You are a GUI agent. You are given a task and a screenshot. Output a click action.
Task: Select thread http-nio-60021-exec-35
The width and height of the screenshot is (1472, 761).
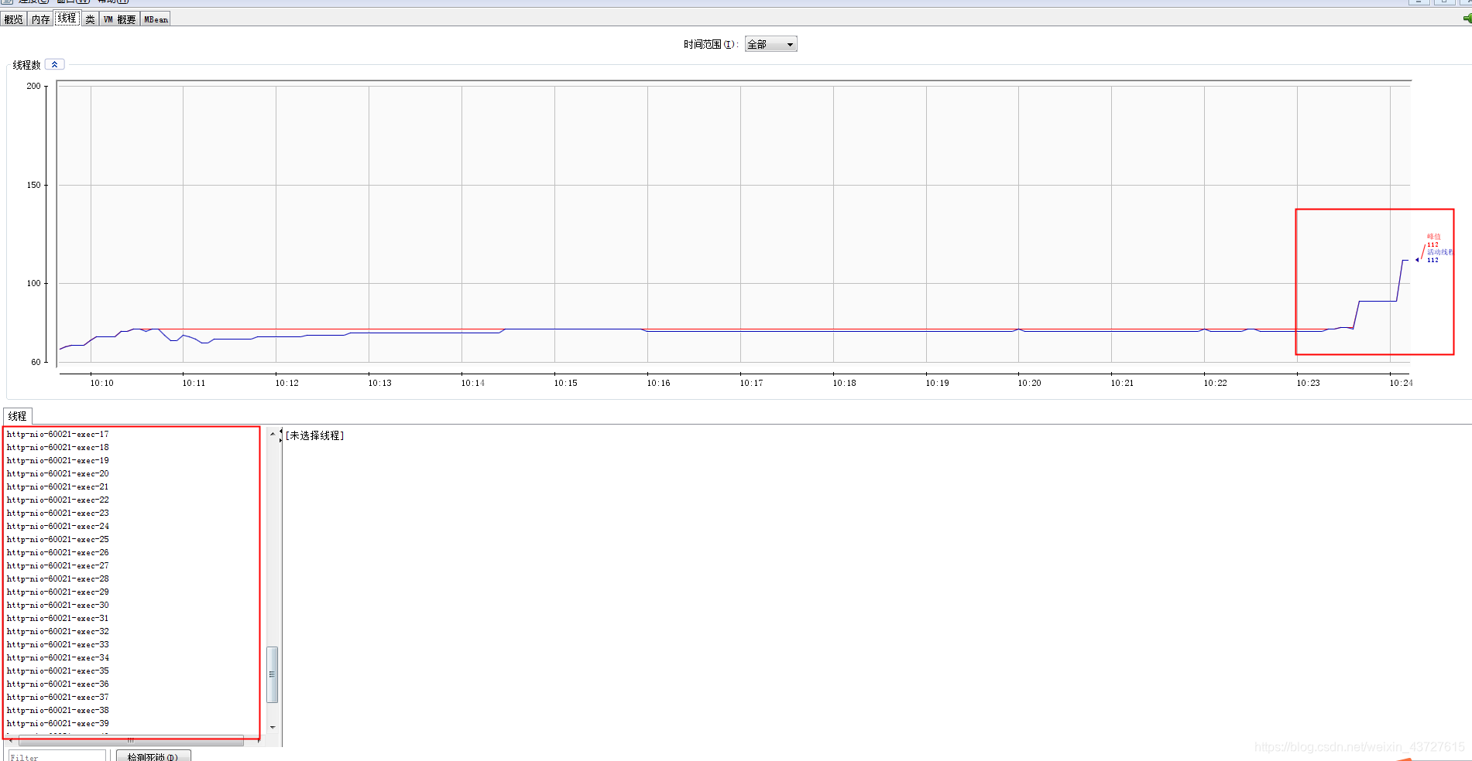[x=58, y=671]
